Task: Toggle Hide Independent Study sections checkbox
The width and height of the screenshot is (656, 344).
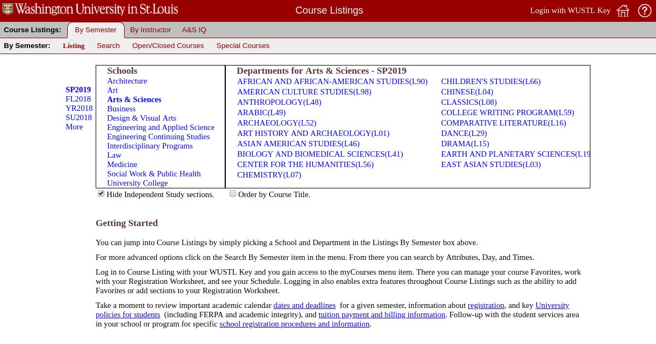Action: (x=101, y=193)
